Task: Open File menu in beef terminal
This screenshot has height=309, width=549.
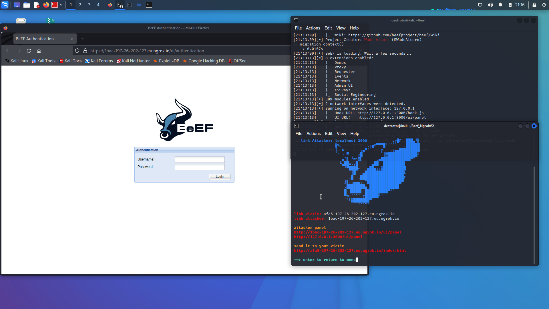Action: (x=298, y=28)
